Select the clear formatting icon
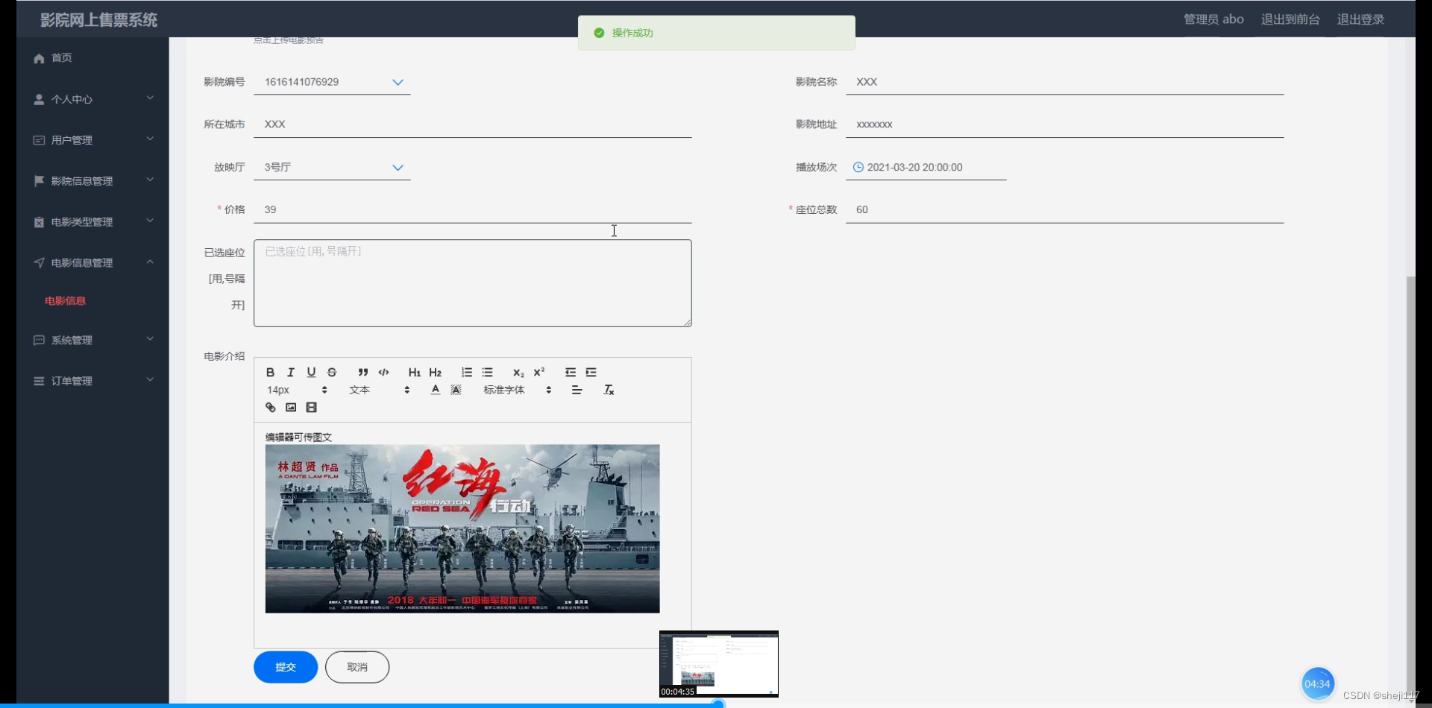1432x708 pixels. [x=609, y=389]
